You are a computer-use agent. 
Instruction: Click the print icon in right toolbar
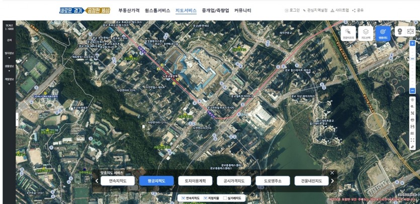(412, 120)
